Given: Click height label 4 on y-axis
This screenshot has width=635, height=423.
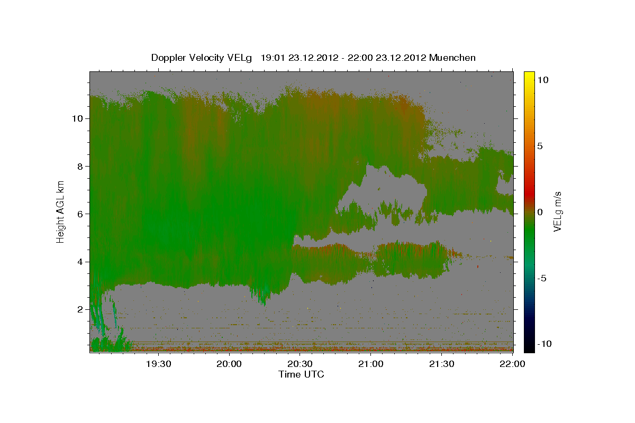Looking at the screenshot, I should tap(80, 262).
